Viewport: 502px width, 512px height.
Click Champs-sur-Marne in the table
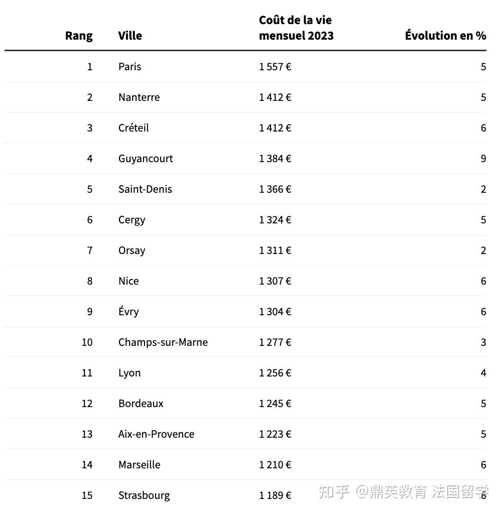coord(163,342)
